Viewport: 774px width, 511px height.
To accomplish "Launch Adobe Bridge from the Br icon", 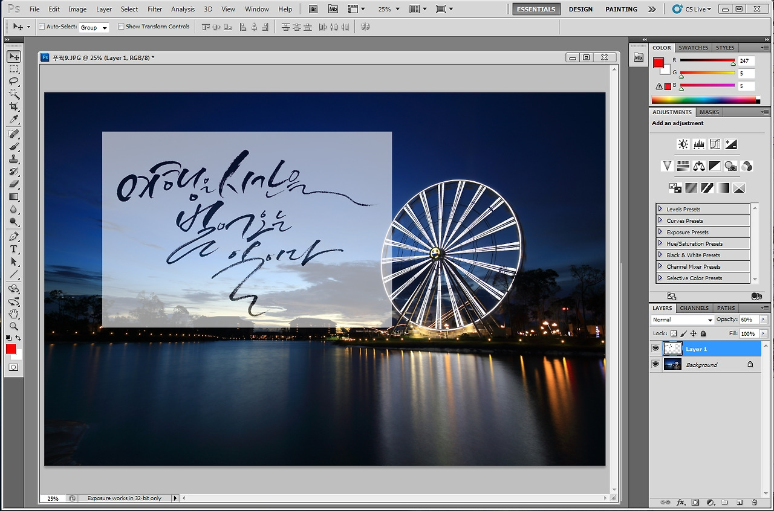I will point(313,9).
